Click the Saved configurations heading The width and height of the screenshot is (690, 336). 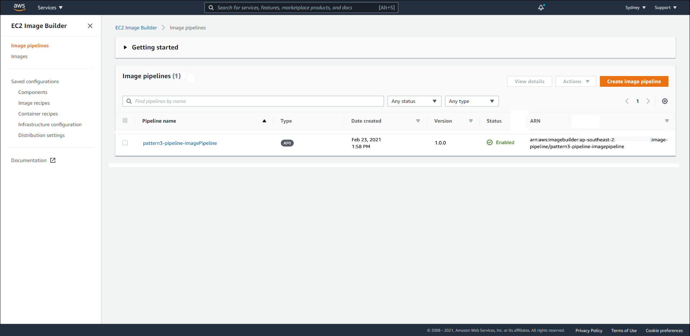pos(35,81)
